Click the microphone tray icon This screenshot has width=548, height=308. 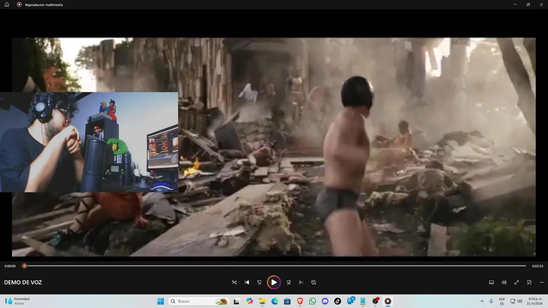(491, 301)
